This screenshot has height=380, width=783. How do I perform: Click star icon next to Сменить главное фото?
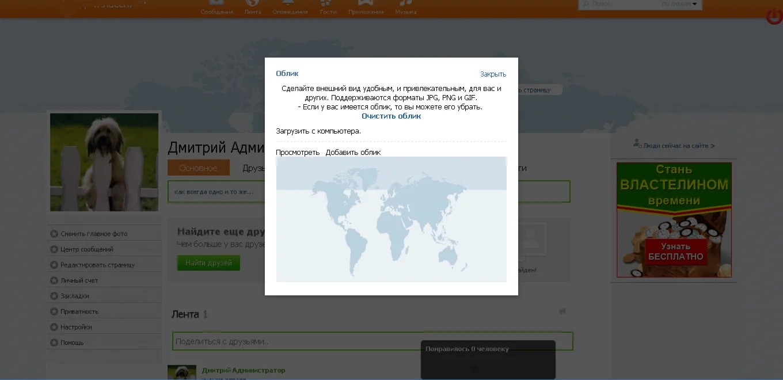pos(54,234)
